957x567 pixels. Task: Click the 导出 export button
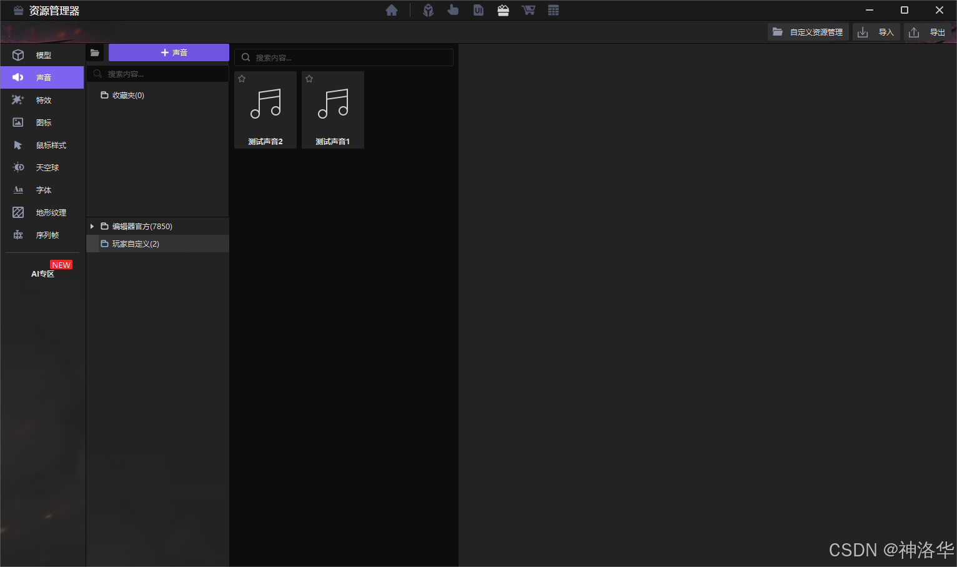pyautogui.click(x=927, y=32)
